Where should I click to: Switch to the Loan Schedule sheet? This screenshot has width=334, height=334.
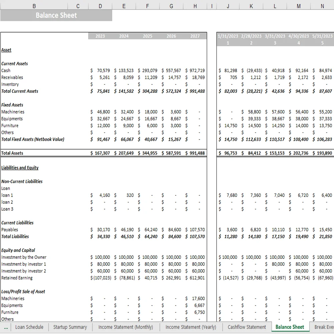pos(29,327)
